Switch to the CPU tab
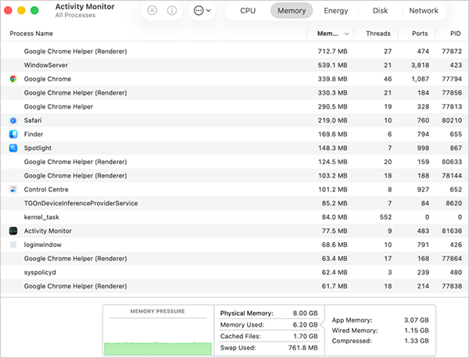Viewport: 469px width, 358px height. (x=248, y=11)
